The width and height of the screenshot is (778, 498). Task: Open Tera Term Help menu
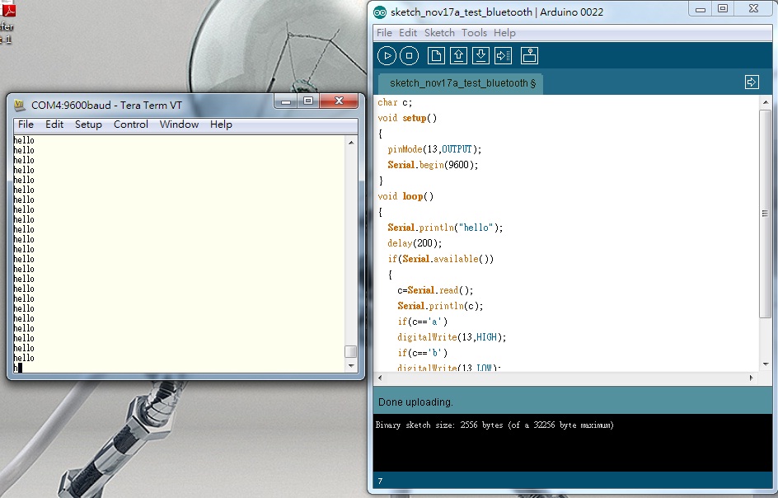pos(221,124)
